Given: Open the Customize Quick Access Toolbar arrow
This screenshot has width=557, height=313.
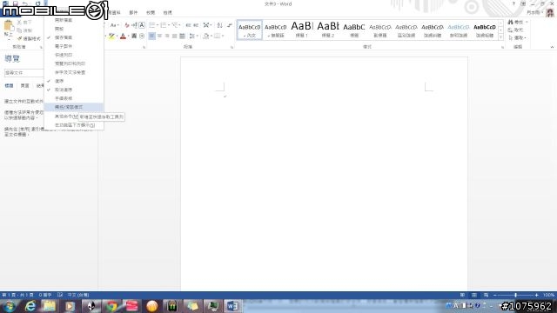Looking at the screenshot, I should 45,3.
